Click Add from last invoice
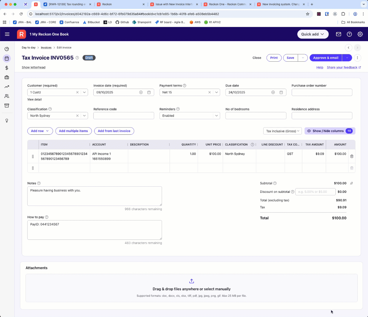This screenshot has width=368, height=317. [114, 131]
